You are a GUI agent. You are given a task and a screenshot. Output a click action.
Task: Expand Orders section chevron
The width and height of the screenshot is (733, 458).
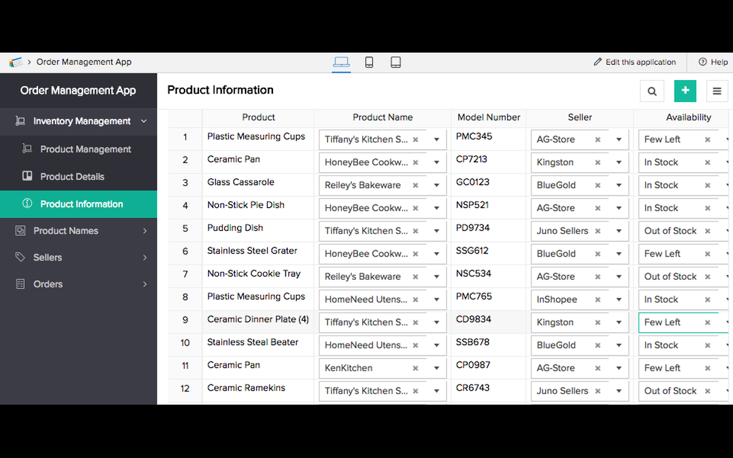click(x=145, y=284)
